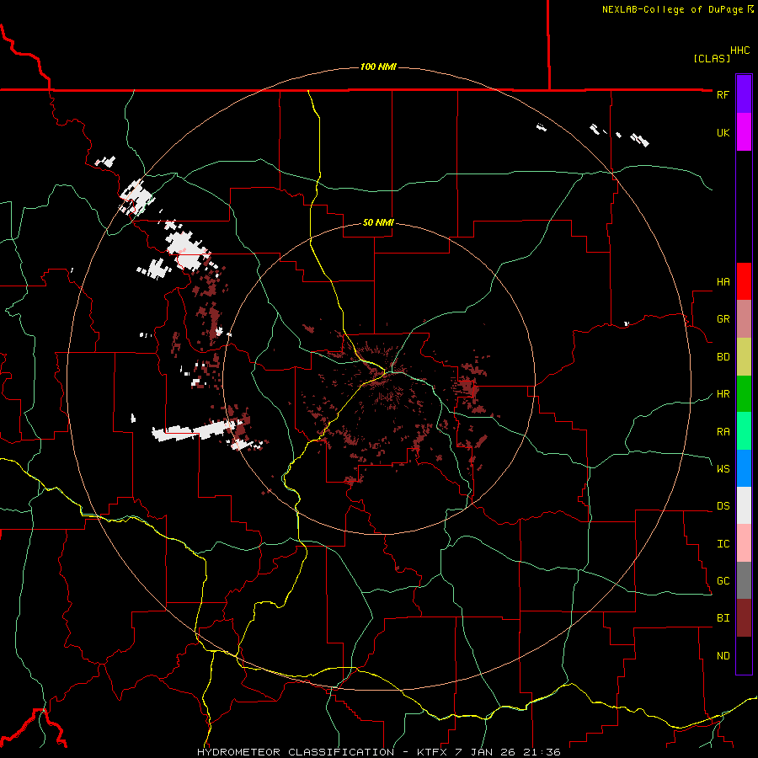This screenshot has width=758, height=758.
Task: Click the HA red legend swatch
Action: coord(744,281)
